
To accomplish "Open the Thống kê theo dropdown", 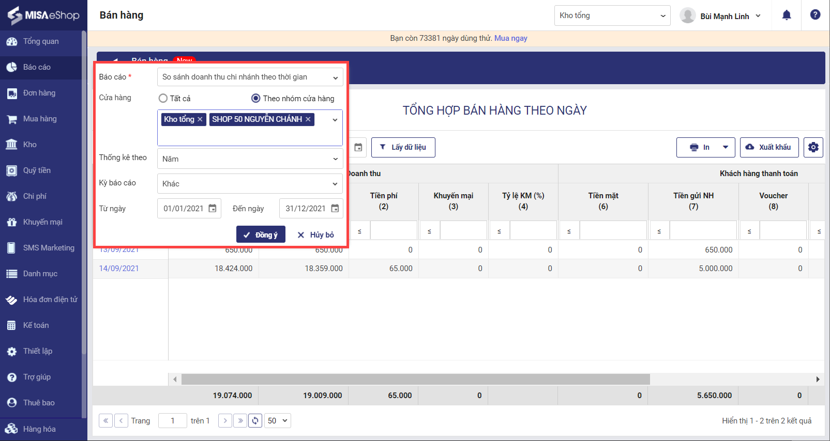I will pos(250,159).
